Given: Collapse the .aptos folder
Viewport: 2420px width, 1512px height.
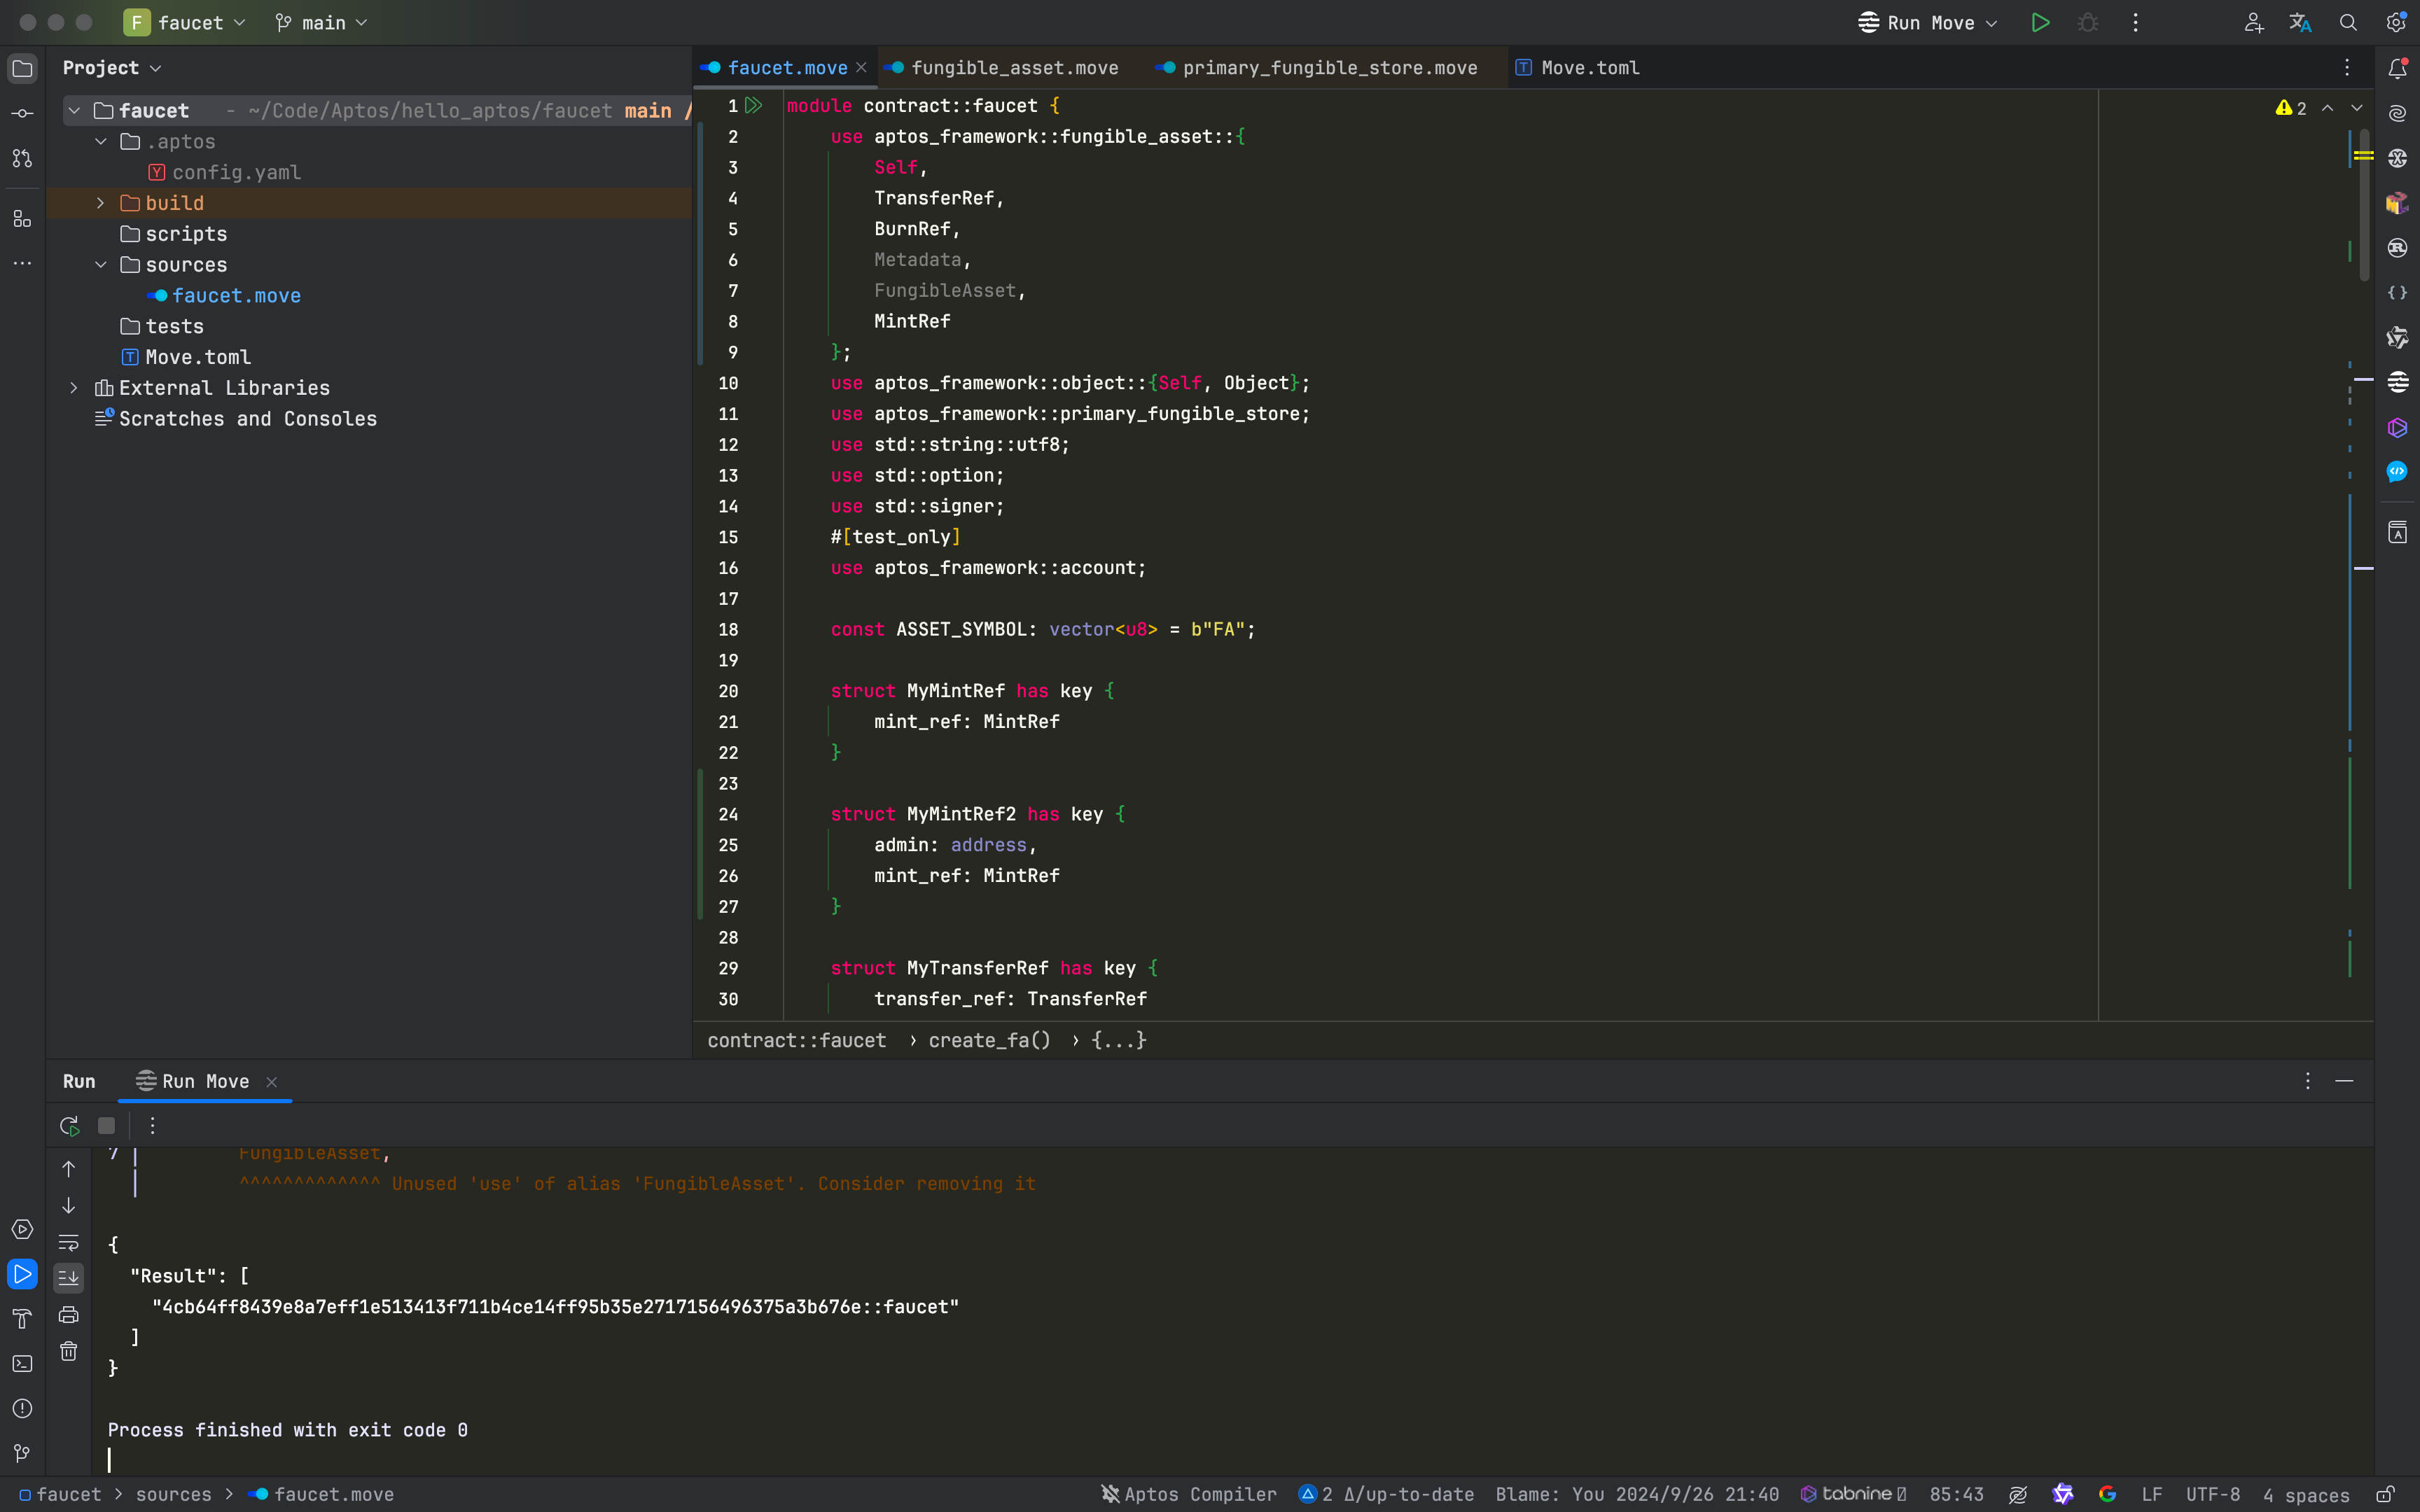Looking at the screenshot, I should point(101,141).
